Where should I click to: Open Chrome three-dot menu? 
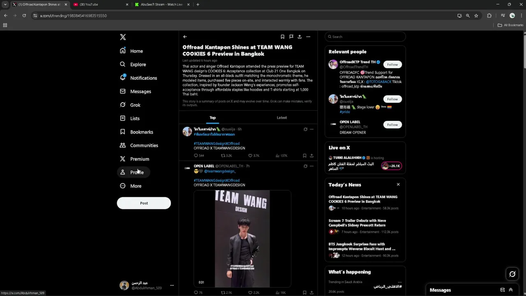click(x=521, y=16)
